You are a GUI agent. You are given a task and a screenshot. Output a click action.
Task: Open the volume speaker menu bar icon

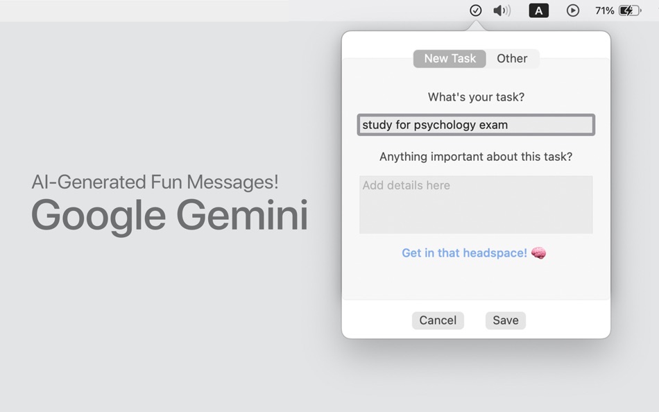502,10
